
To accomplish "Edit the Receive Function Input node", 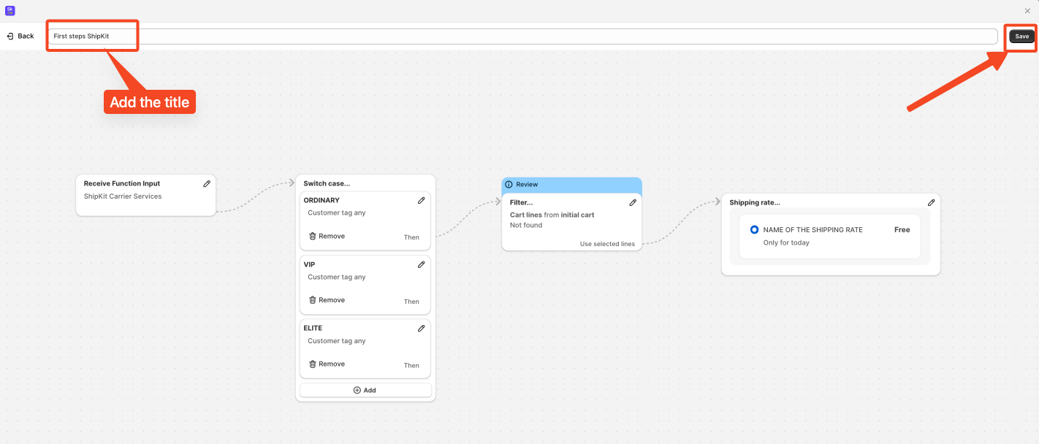I will click(207, 184).
